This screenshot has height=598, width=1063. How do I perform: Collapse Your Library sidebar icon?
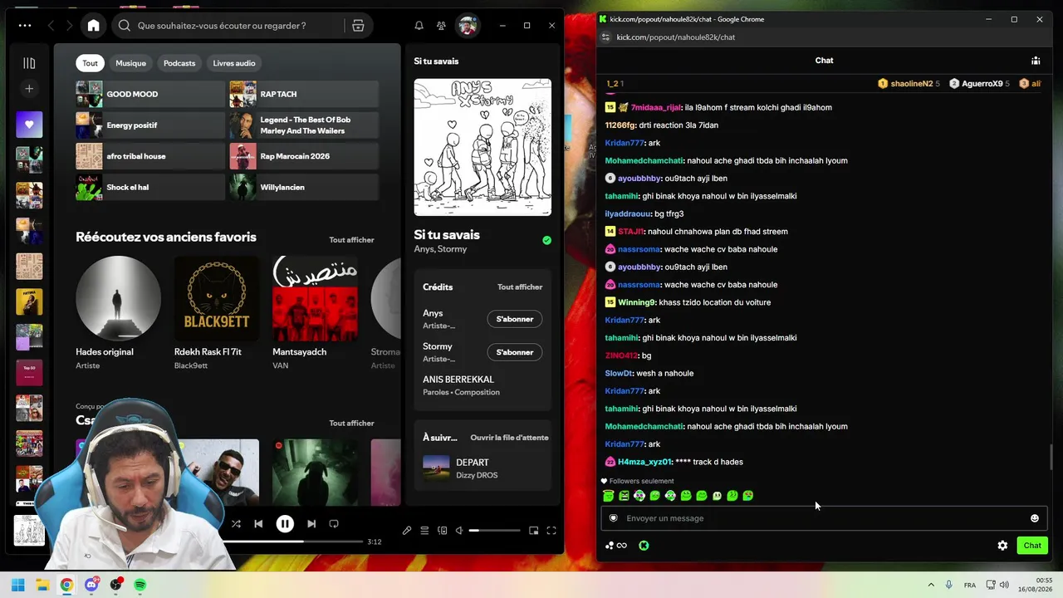point(29,63)
